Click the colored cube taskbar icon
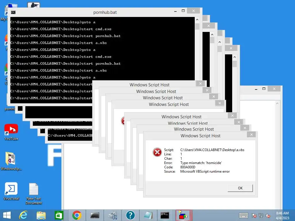This screenshot has width=295, height=221. [184, 215]
